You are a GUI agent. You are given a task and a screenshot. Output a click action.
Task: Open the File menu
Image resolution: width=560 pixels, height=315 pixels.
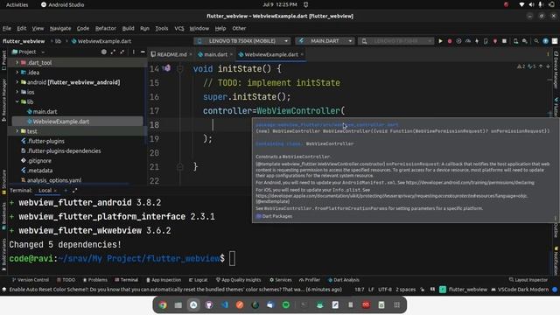tap(7, 28)
